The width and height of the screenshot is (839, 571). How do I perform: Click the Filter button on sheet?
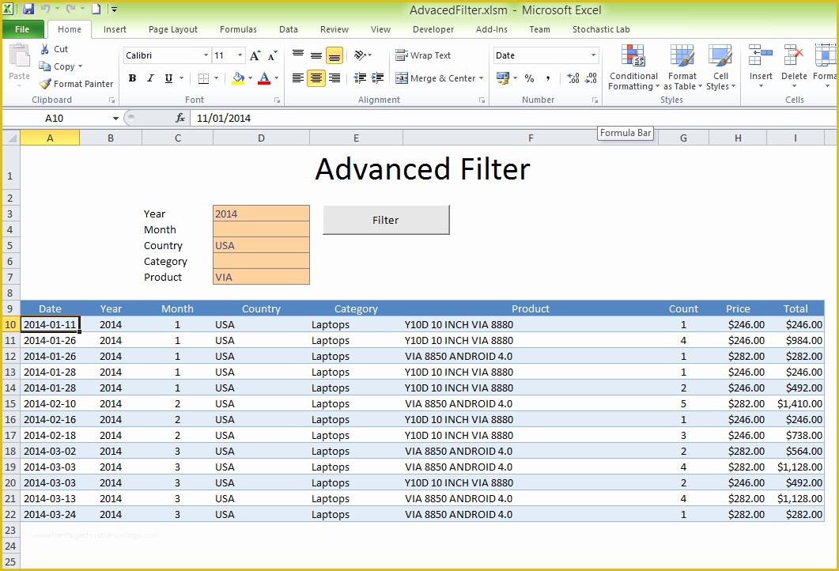pyautogui.click(x=386, y=220)
